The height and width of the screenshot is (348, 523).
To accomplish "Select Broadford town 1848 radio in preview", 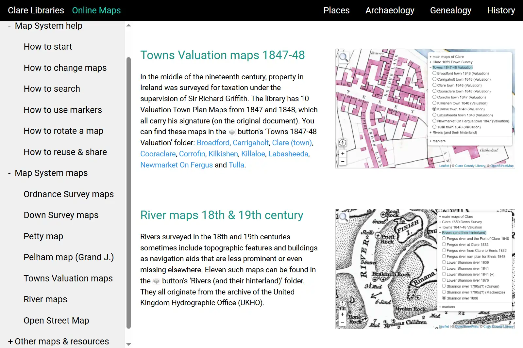I will point(434,73).
